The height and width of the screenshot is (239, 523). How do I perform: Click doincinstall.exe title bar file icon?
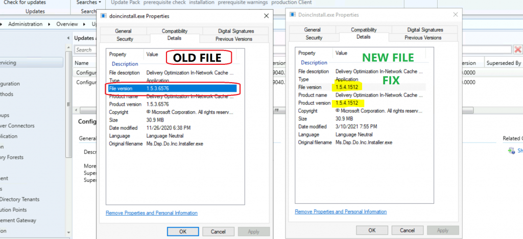tap(104, 16)
